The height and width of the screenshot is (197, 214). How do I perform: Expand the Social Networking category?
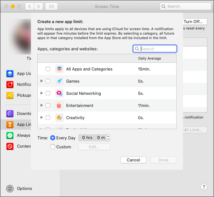pos(41,93)
